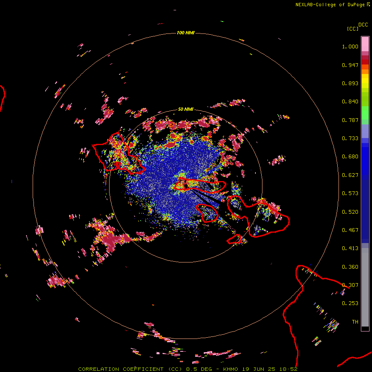Click the light pink color bar segment

[365, 44]
